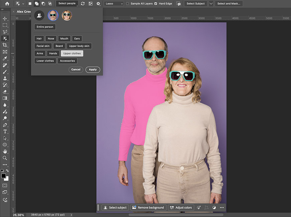291x217 pixels.
Task: Open object selection settings gear
Action: pos(98,4)
